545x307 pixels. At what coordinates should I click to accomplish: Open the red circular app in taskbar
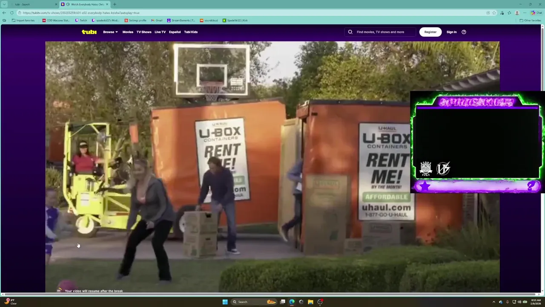[320, 302]
